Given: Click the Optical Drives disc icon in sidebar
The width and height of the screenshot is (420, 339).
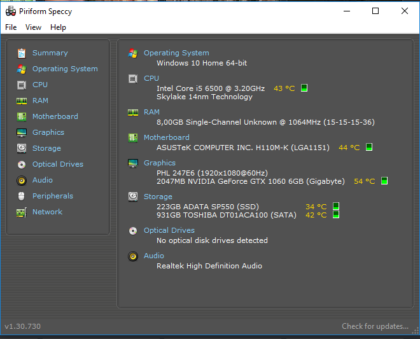Looking at the screenshot, I should click(22, 164).
